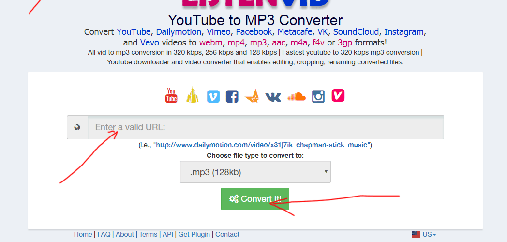Click the 'YouTube to MP3 Converter' heading
Image resolution: width=507 pixels, height=242 pixels.
pos(255,20)
